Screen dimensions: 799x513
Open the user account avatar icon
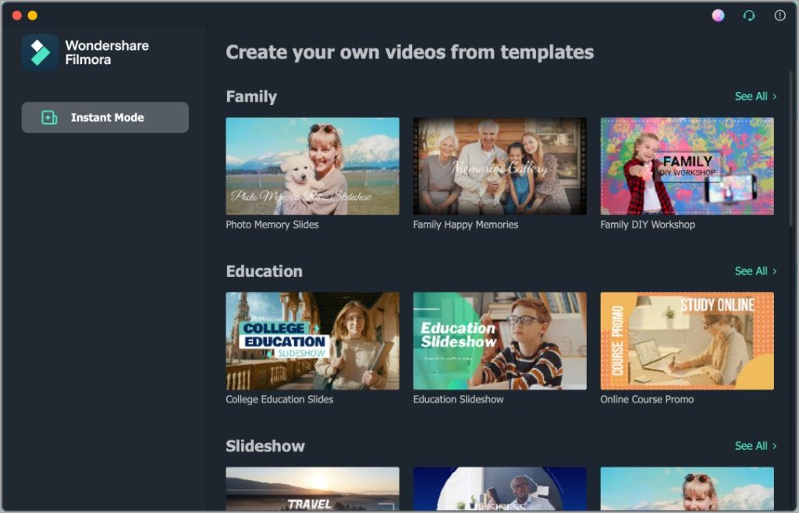click(718, 16)
